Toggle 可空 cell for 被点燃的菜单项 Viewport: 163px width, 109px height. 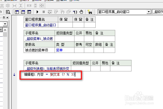[89, 50]
